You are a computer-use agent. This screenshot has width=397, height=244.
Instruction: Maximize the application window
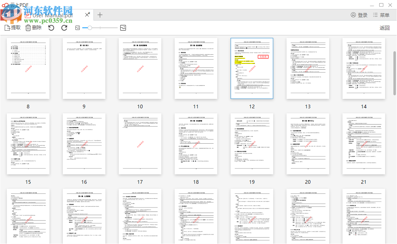[x=381, y=5]
